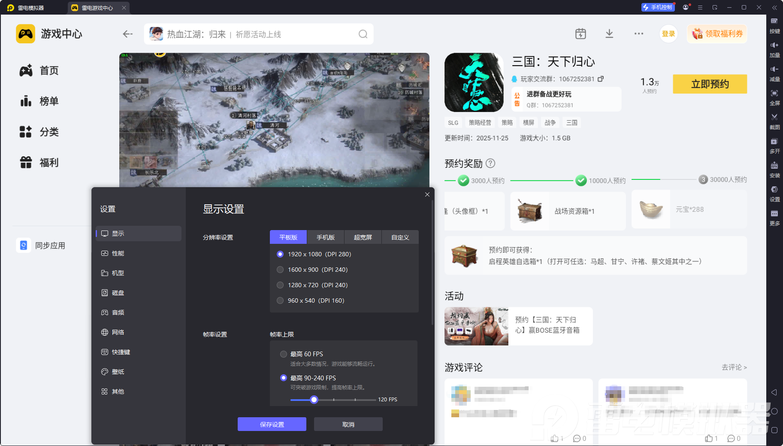
Task: Click 领取福利券 claim coupon button
Action: (717, 34)
